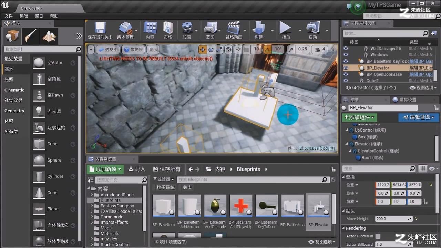Toggle world/local coordinate globe icon
The width and height of the screenshot is (441, 248).
click(x=228, y=50)
